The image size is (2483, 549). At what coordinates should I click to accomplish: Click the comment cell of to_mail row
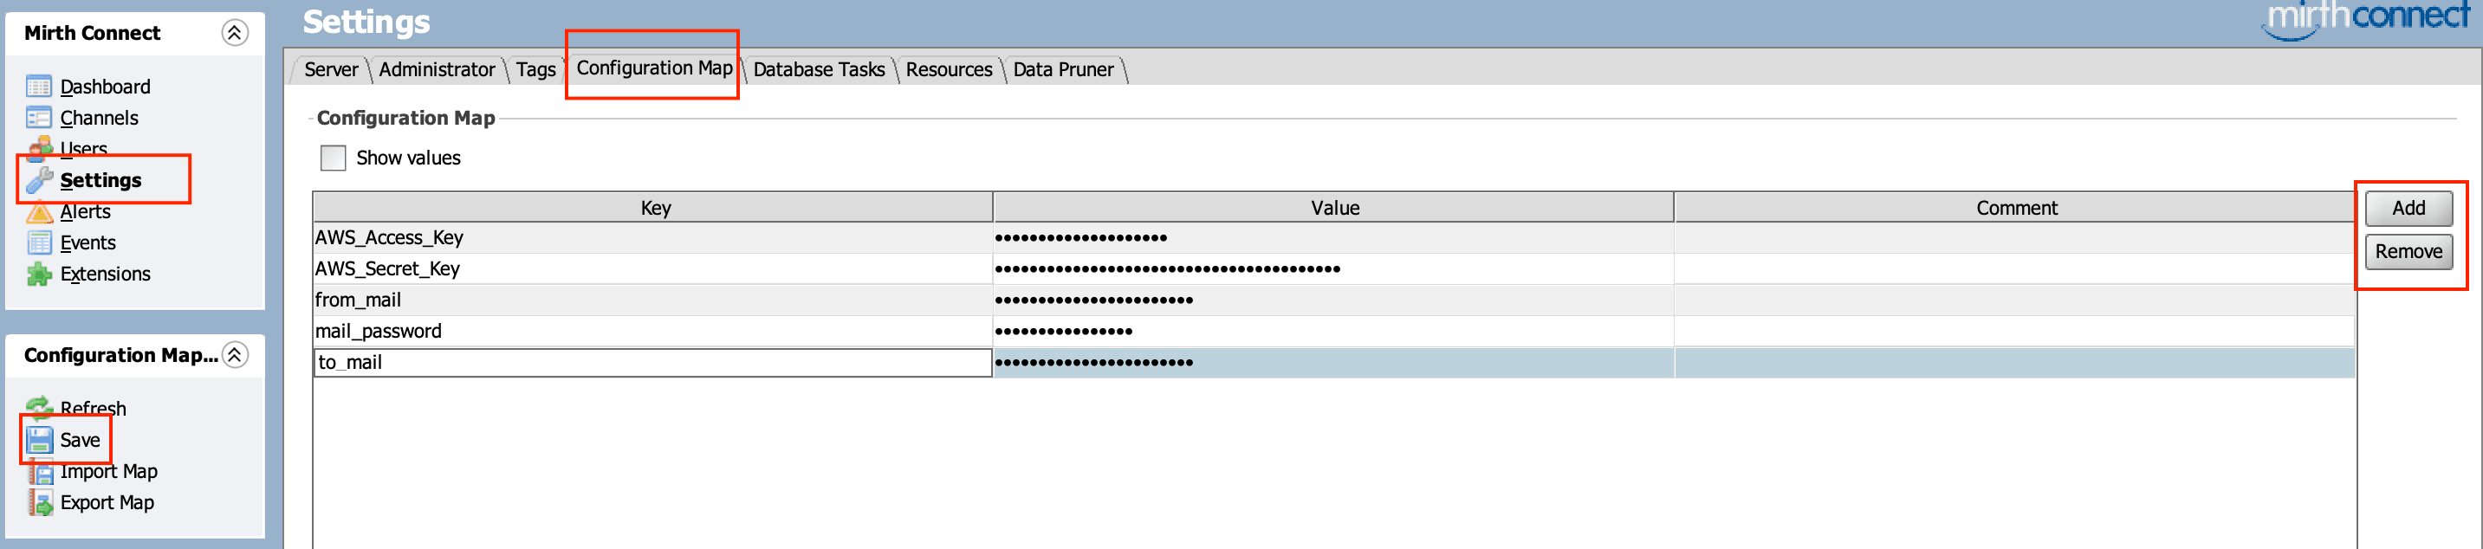click(x=2014, y=362)
